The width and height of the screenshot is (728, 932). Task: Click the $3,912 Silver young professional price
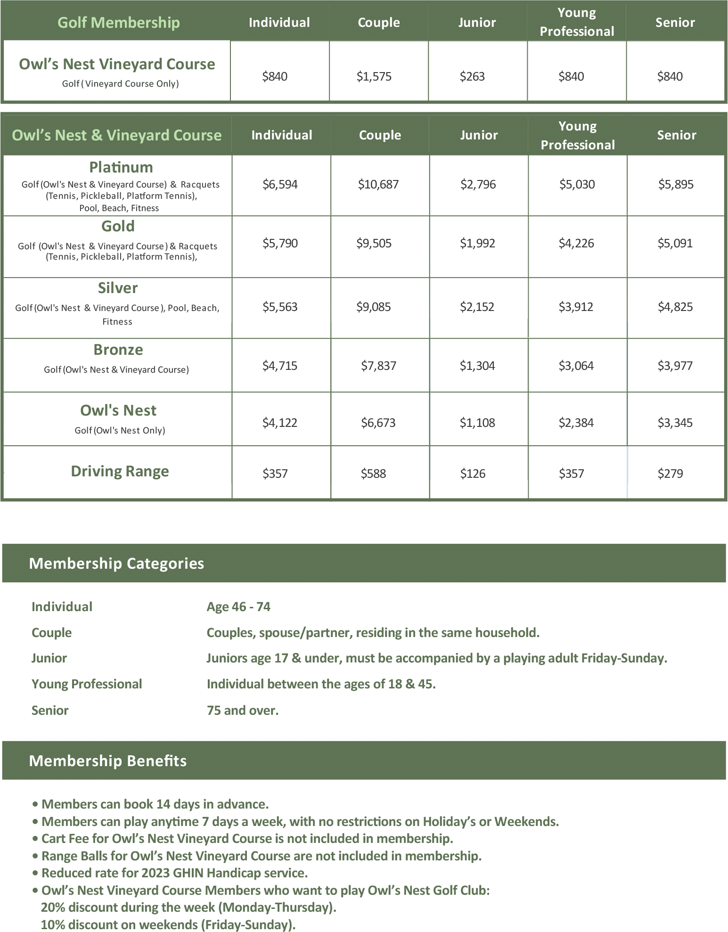pos(576,307)
